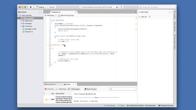Auto-hide the Solution pad
Screen dimensions: 196x110
pos(40,12)
